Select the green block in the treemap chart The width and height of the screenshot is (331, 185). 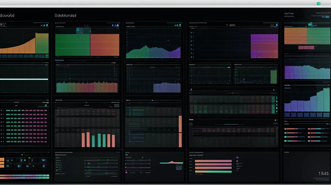(73, 45)
